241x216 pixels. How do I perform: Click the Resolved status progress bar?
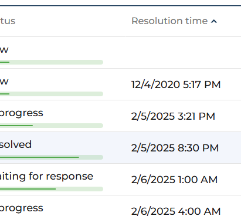point(52,157)
